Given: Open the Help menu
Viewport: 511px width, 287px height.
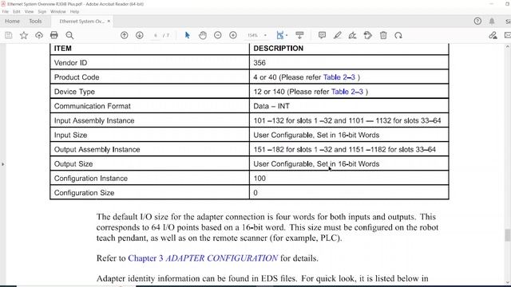Looking at the screenshot, I should (74, 11).
